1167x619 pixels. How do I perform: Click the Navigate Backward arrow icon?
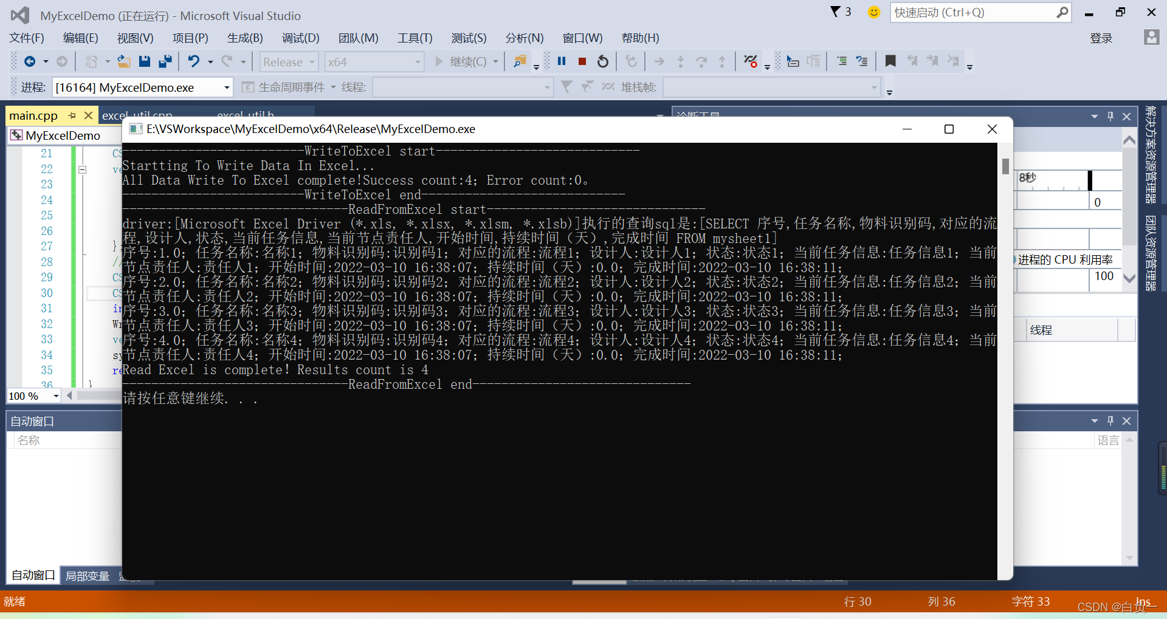tap(29, 61)
